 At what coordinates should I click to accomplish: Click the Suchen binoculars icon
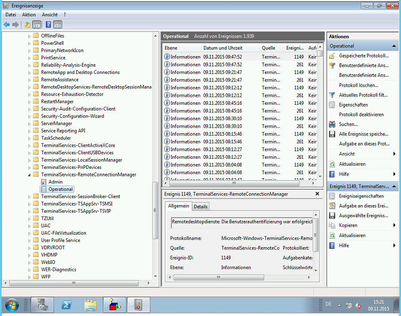[x=332, y=124]
